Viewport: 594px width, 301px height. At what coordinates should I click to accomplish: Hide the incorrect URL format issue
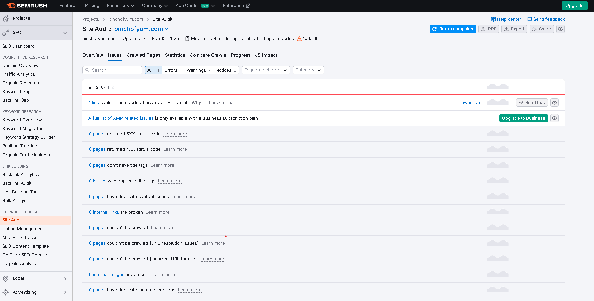click(554, 103)
